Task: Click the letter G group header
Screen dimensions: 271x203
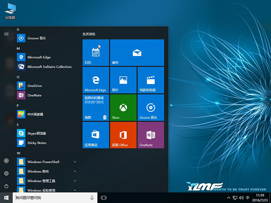Action: (18, 29)
